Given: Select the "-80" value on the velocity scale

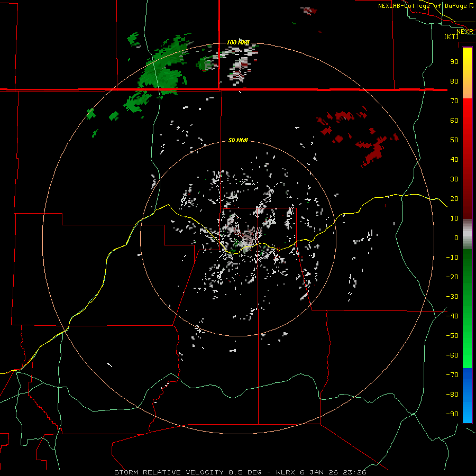Looking at the screenshot, I should point(452,395).
